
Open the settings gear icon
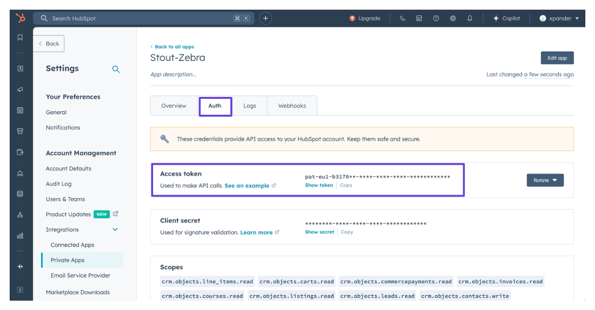[453, 18]
